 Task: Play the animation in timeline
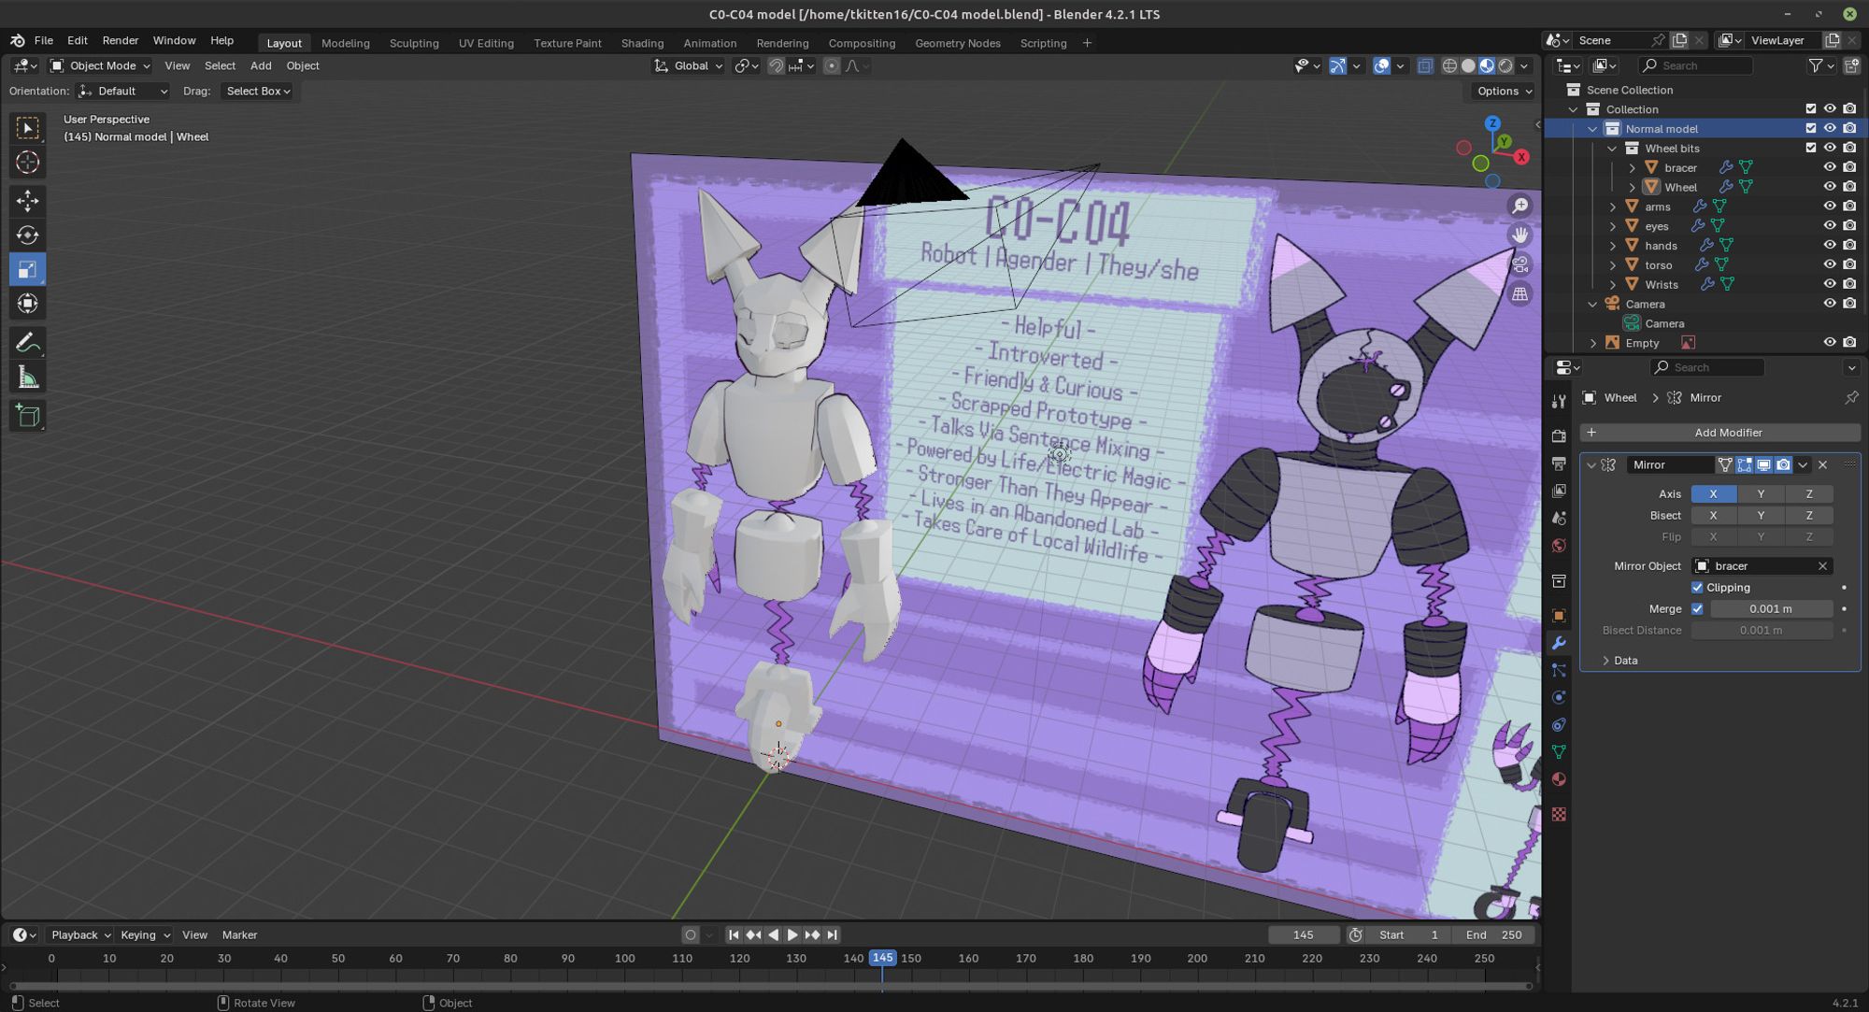click(792, 935)
